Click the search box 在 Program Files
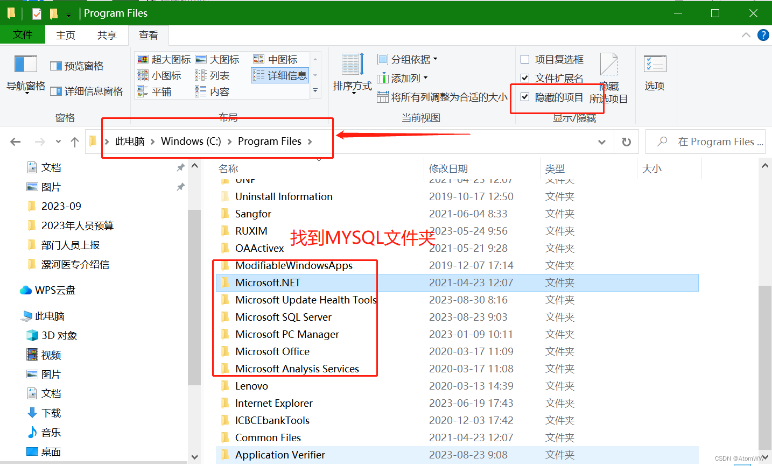Viewport: 772px width, 466px height. click(x=705, y=142)
